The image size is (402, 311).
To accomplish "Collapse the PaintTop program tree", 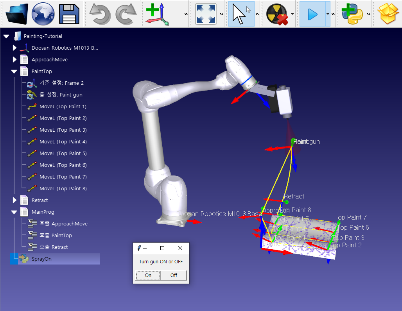I will click(x=14, y=71).
